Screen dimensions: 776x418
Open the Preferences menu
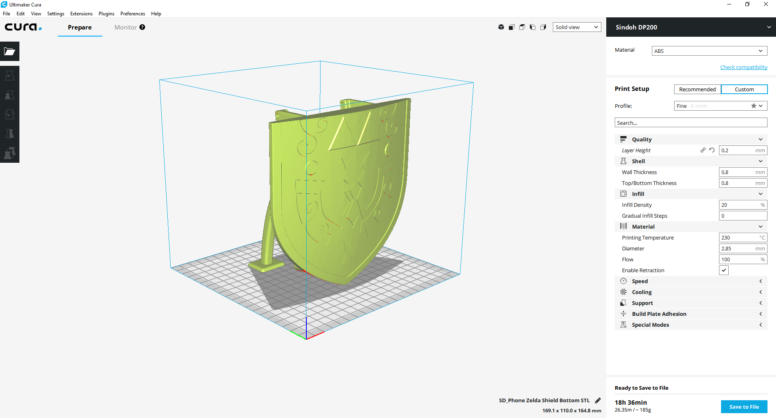coord(133,13)
